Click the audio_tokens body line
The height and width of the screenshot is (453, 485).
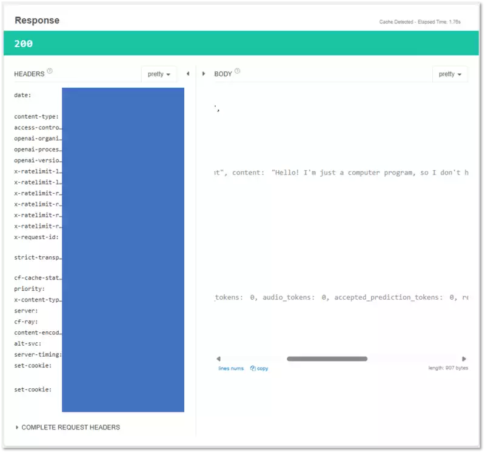[341, 297]
